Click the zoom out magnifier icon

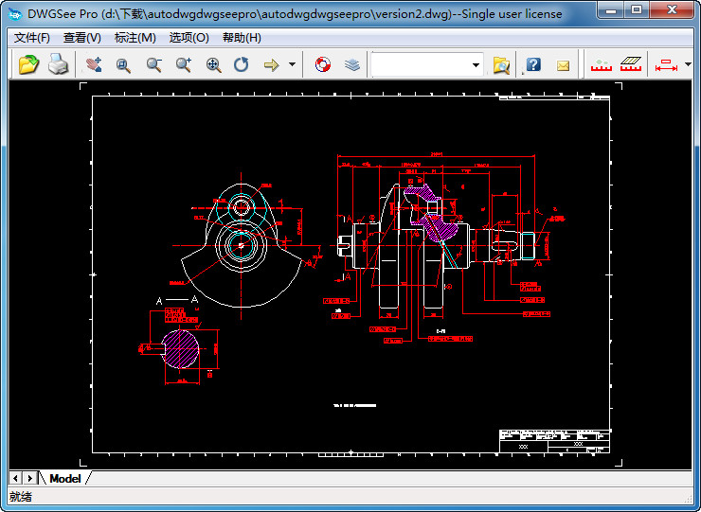coord(153,65)
